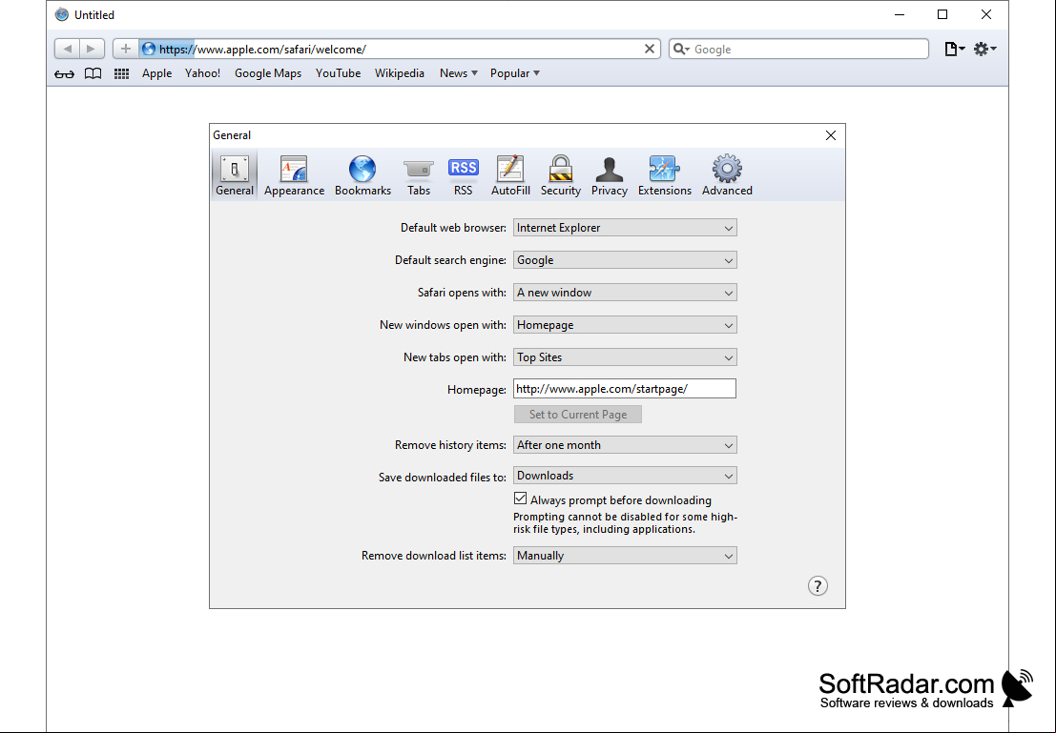Open the Apple bookmark

[x=156, y=73]
